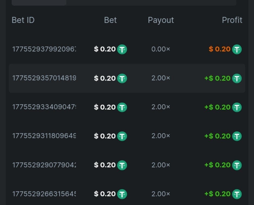This screenshot has width=254, height=205.
Task: Open bet ID starting 177552926631564
Action: coord(44,194)
